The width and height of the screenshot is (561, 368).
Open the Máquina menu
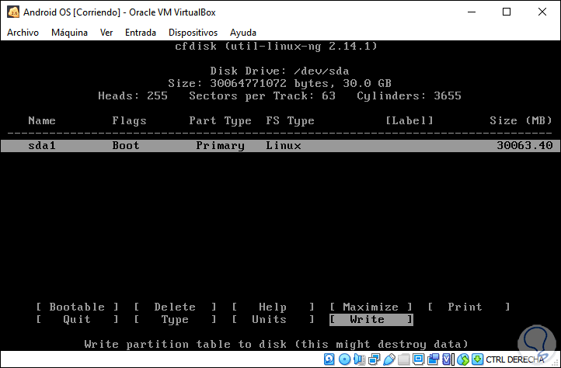(69, 33)
